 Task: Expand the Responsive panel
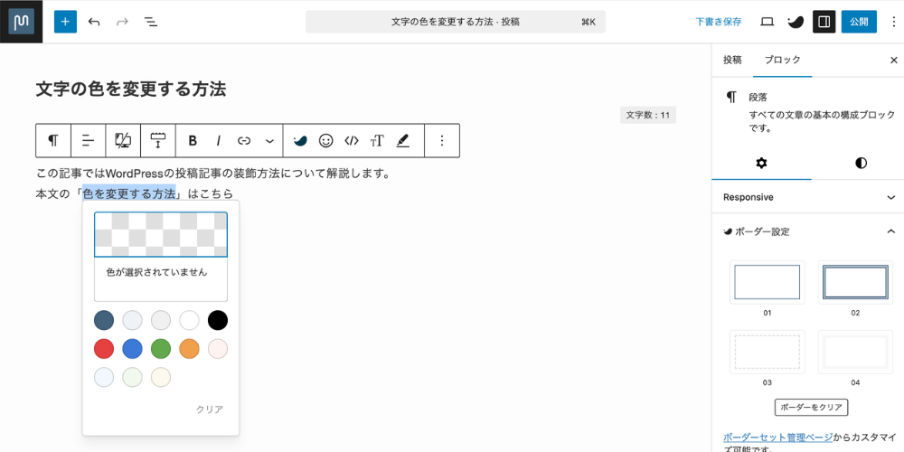tap(807, 197)
